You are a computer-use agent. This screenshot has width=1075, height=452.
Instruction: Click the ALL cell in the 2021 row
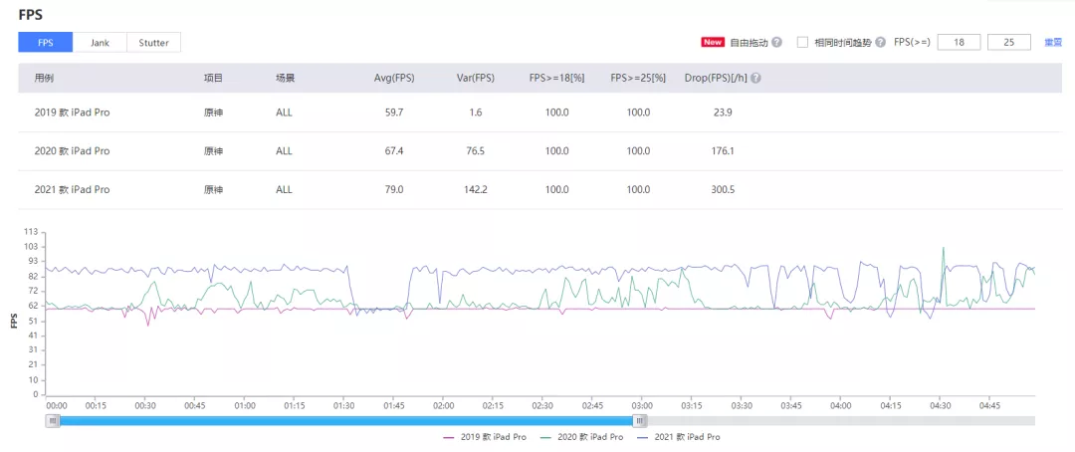click(x=284, y=189)
